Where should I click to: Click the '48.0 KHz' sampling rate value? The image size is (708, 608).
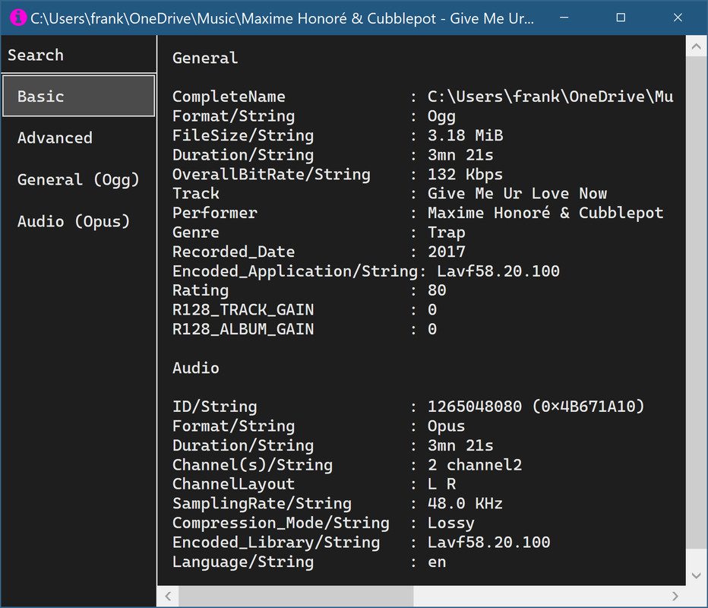pos(465,504)
